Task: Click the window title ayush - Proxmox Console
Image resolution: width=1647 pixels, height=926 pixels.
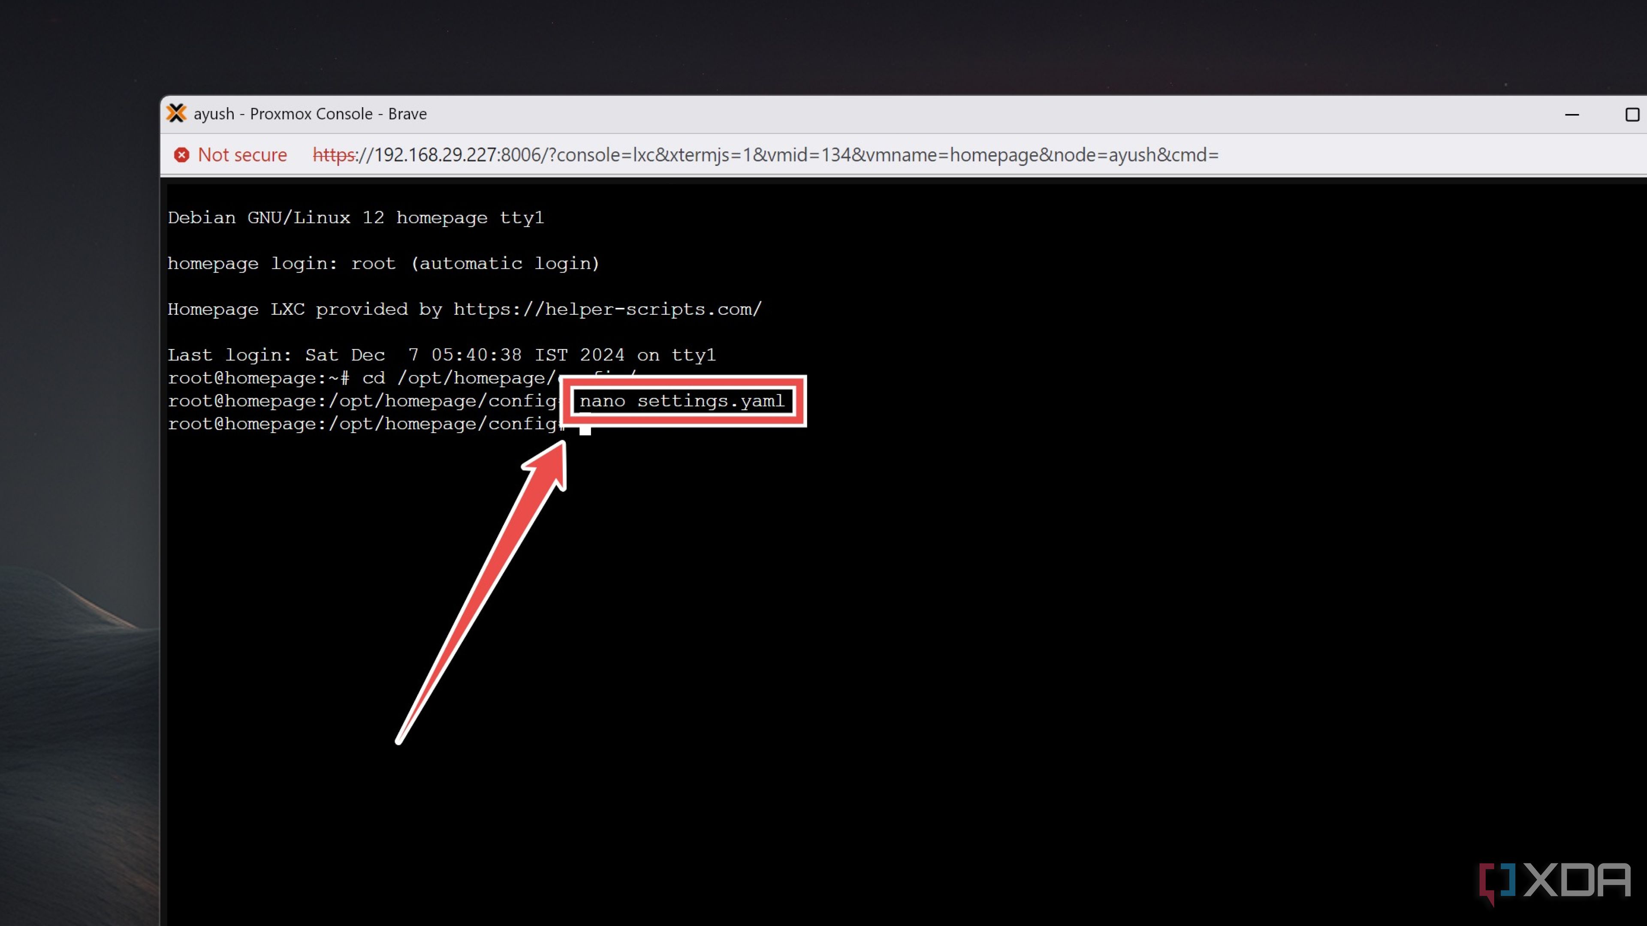Action: pyautogui.click(x=310, y=114)
